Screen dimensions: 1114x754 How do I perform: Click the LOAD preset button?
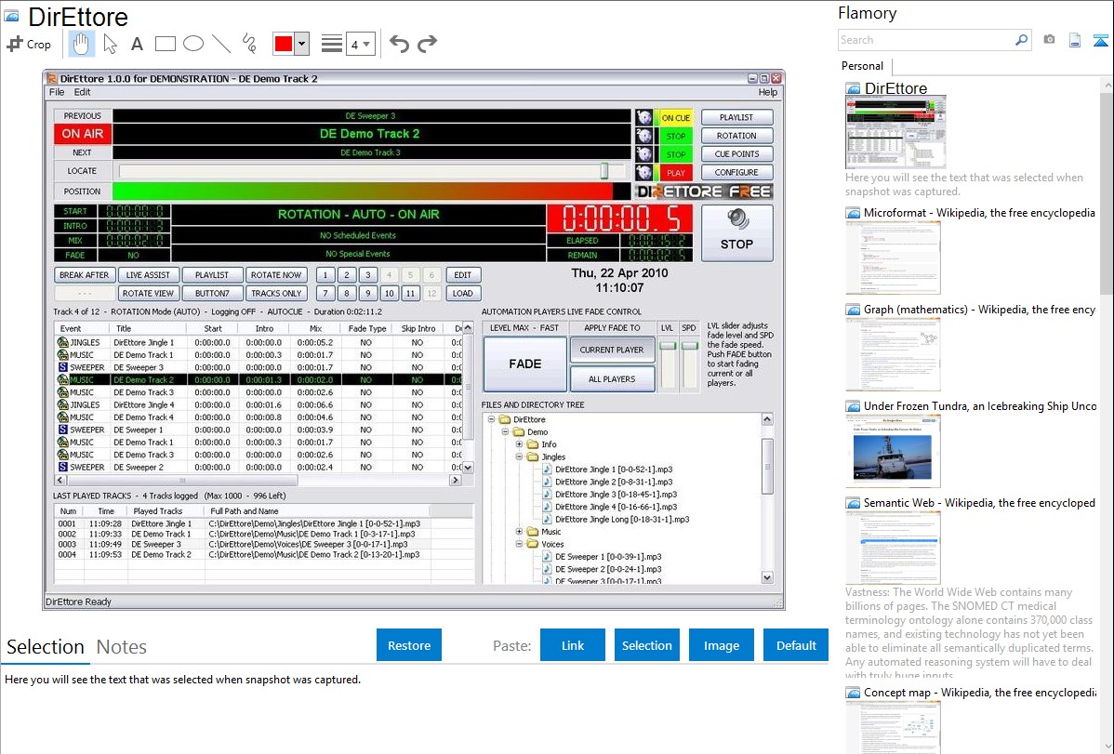click(462, 294)
